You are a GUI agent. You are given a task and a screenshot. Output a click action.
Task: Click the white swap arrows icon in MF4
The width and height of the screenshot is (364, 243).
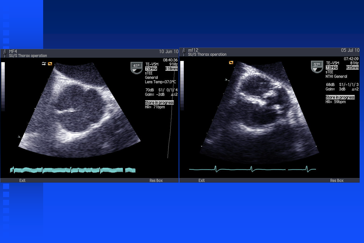point(43,63)
